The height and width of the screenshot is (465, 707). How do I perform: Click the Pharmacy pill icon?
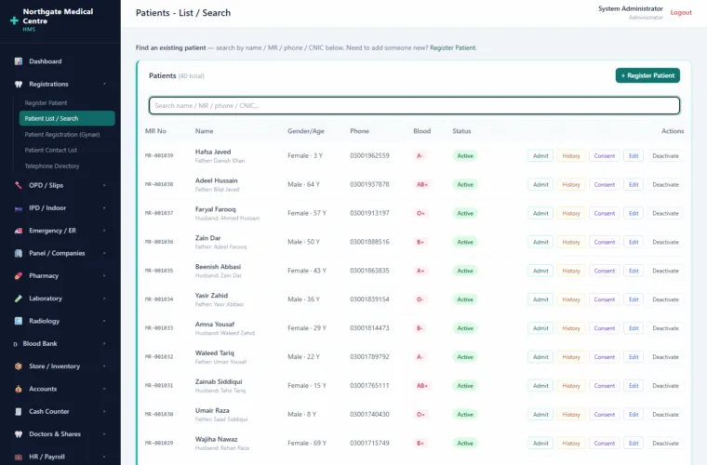[18, 276]
